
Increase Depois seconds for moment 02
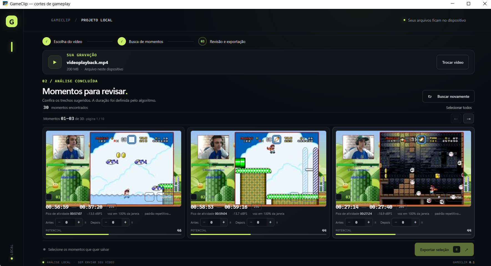pos(270,222)
